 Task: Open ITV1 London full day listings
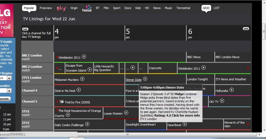[x=31, y=78]
